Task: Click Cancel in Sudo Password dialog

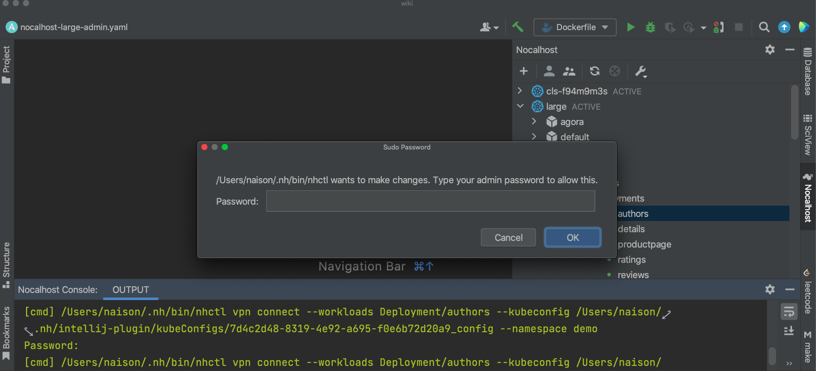Action: [x=508, y=237]
